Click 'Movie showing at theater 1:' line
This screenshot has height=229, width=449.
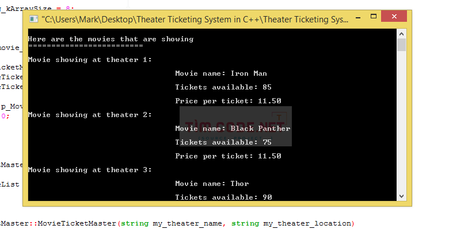pos(90,60)
